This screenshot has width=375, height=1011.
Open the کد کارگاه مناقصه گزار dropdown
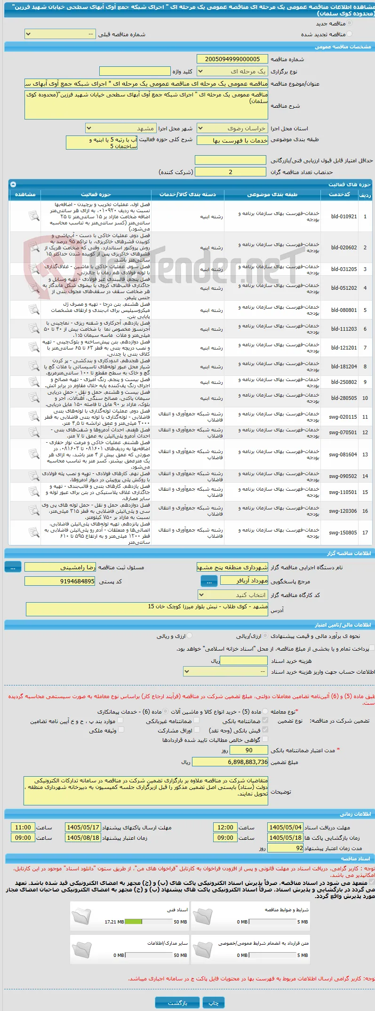pyautogui.click(x=233, y=595)
